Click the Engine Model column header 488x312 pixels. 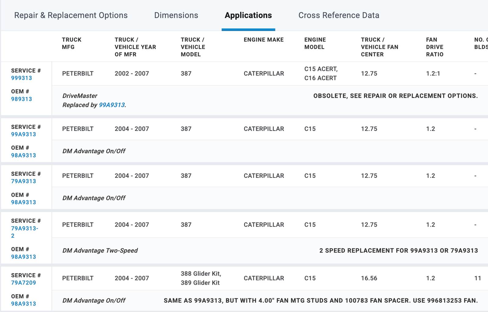click(x=315, y=43)
